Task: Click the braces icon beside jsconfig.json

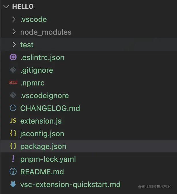Action: point(13,134)
